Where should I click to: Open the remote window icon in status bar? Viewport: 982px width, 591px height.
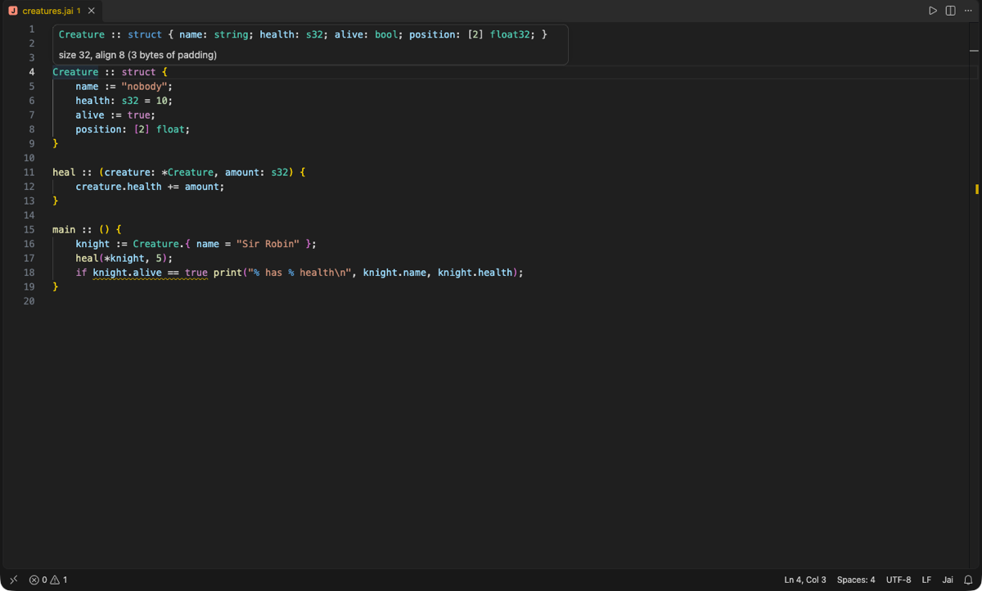[x=13, y=580]
